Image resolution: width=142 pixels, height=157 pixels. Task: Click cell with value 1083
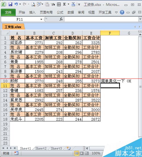point(34,91)
